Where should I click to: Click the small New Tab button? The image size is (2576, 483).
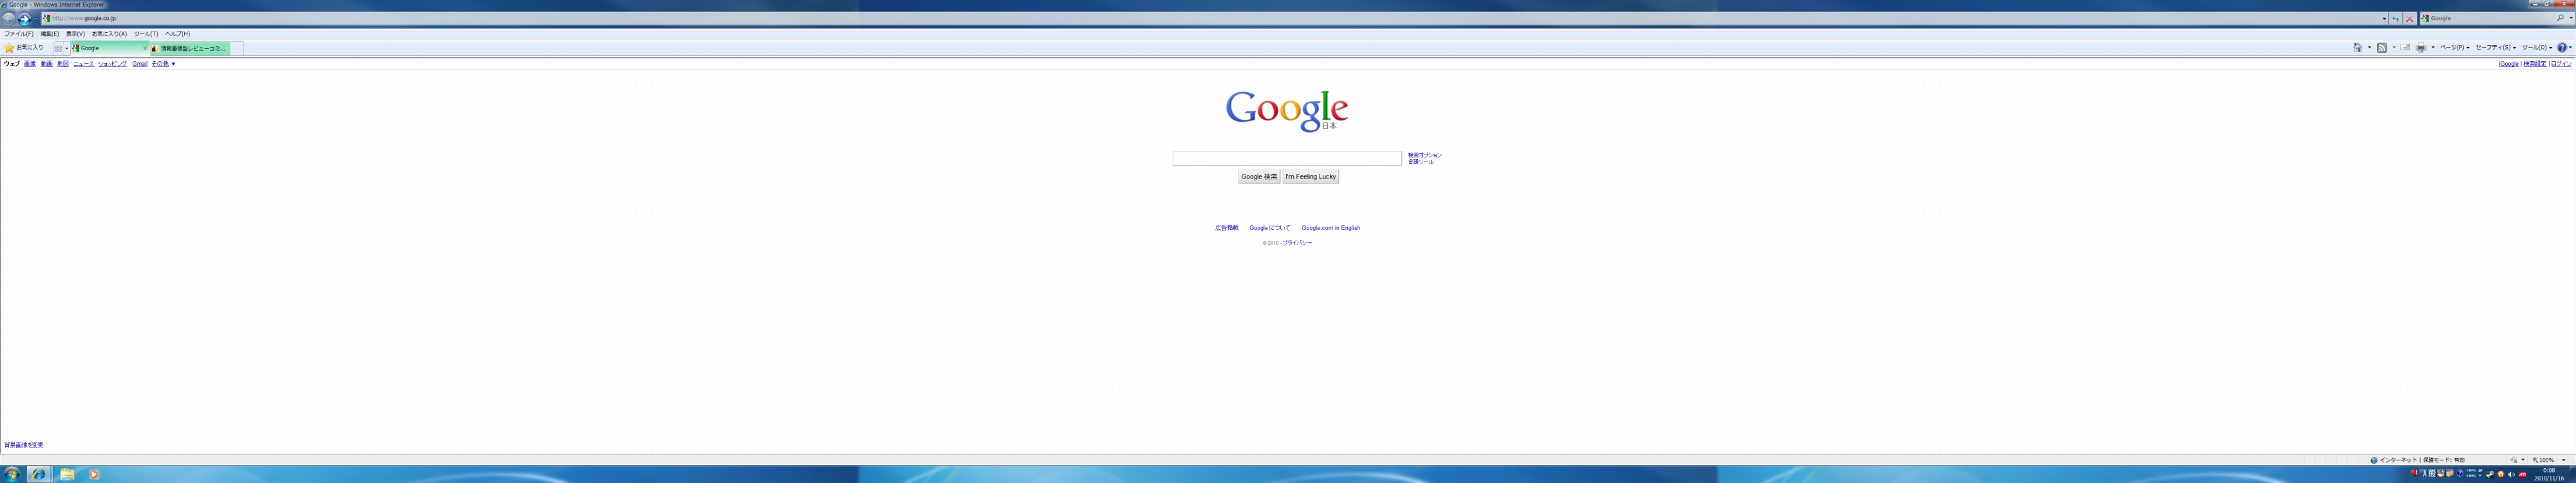(x=237, y=48)
